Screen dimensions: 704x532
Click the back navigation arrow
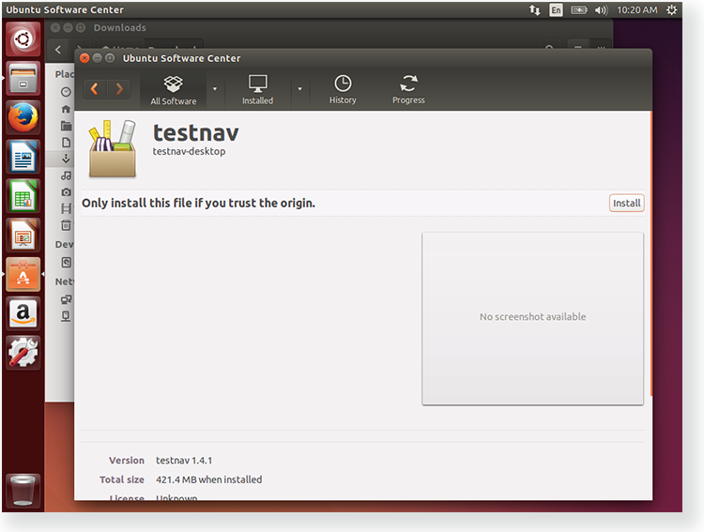95,89
